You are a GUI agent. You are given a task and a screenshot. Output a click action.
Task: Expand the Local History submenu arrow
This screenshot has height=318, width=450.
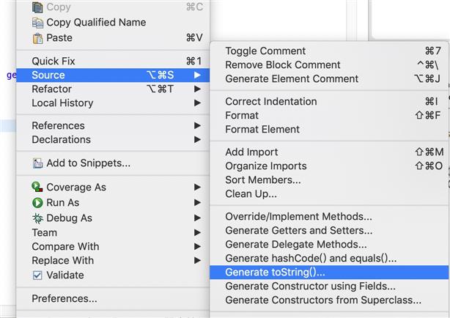click(197, 103)
